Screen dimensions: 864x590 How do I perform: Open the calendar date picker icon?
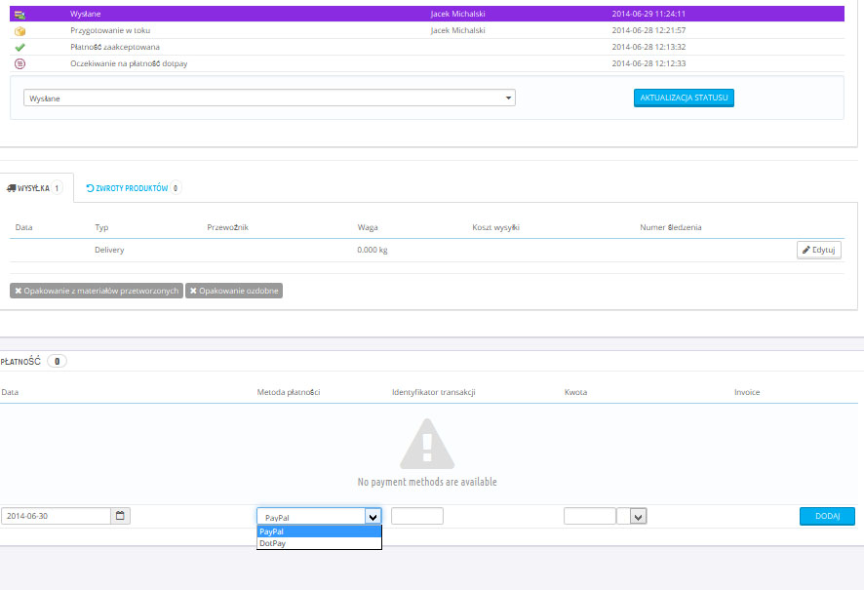tap(120, 516)
